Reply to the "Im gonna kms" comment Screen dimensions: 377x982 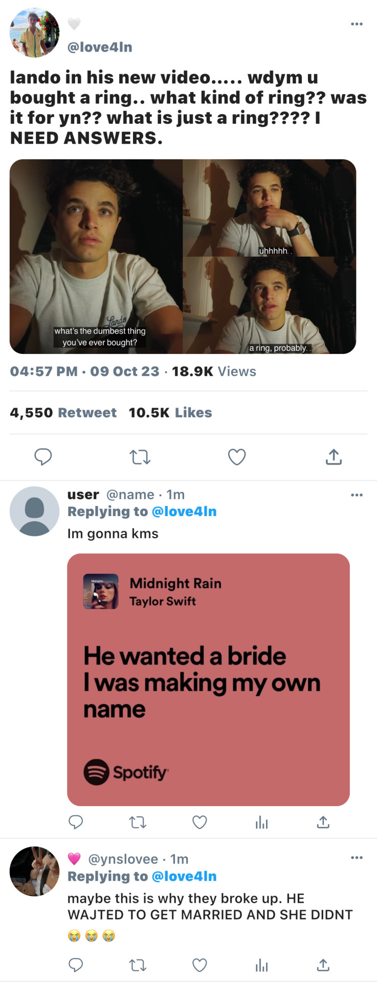click(76, 822)
